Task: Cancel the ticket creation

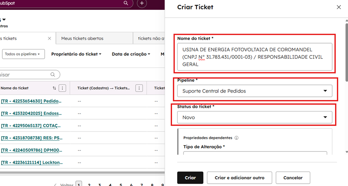Action: pos(293,178)
